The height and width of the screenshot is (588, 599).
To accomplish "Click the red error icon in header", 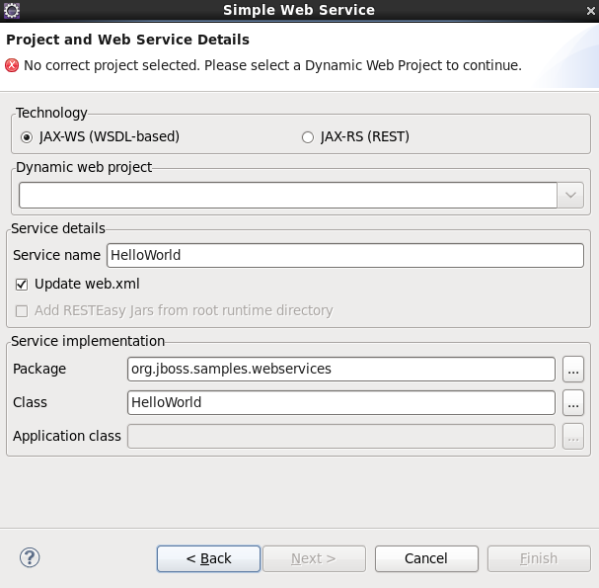I will click(12, 66).
